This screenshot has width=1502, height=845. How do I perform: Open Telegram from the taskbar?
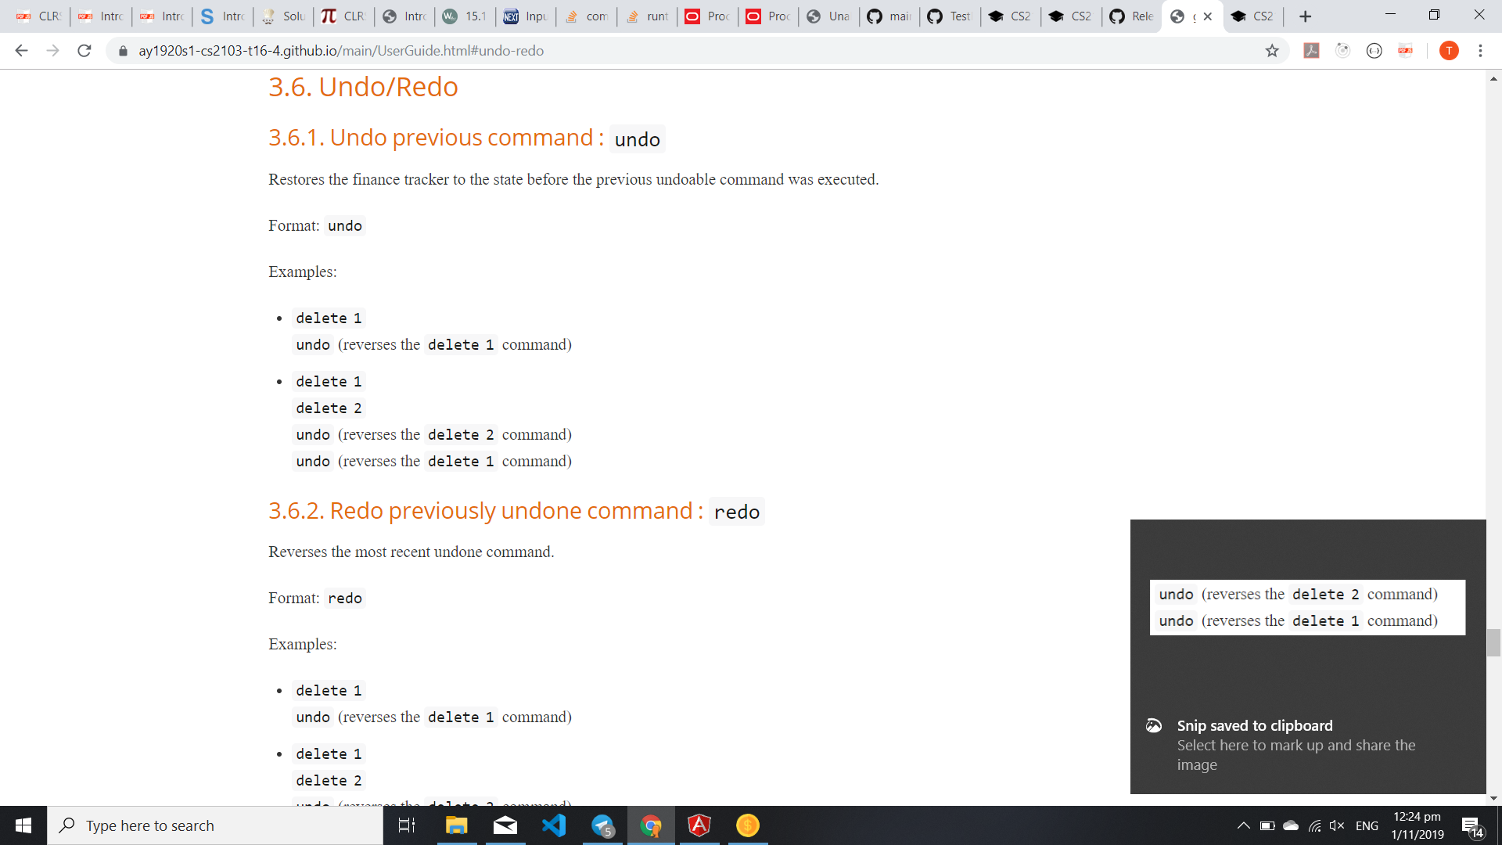point(603,825)
